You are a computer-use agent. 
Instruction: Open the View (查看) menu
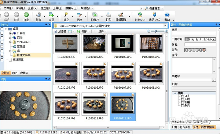[x=33, y=8]
